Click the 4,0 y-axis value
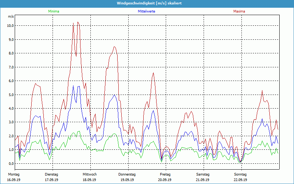Image resolution: width=294 pixels, height=184 pixels. coord(11,109)
